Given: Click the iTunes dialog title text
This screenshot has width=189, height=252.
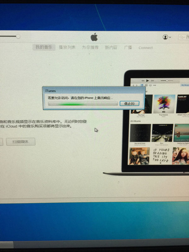Looking at the screenshot, I should [50, 91].
